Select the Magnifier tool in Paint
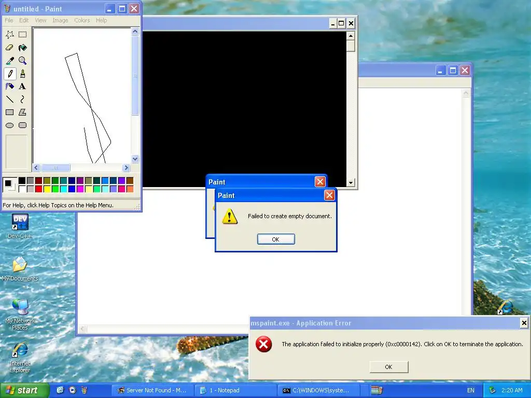This screenshot has height=398, width=531. [x=22, y=61]
